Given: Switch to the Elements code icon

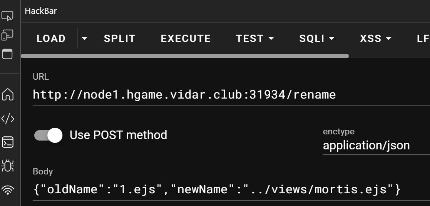Looking at the screenshot, I should pos(7,119).
